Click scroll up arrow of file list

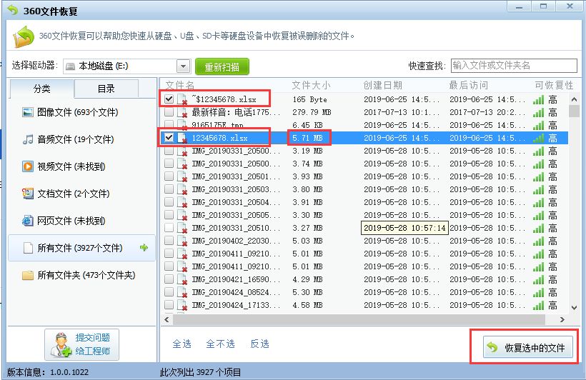pyautogui.click(x=574, y=99)
